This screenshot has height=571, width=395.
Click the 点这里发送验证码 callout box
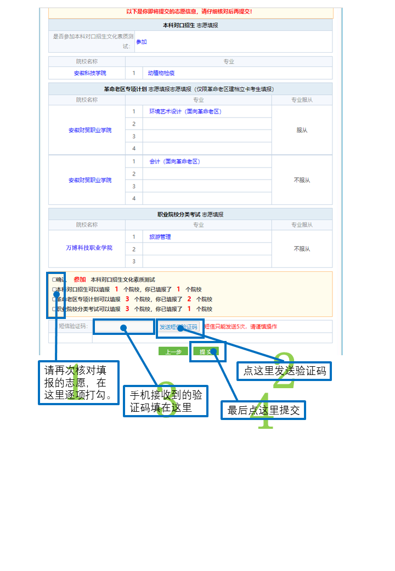pos(284,371)
